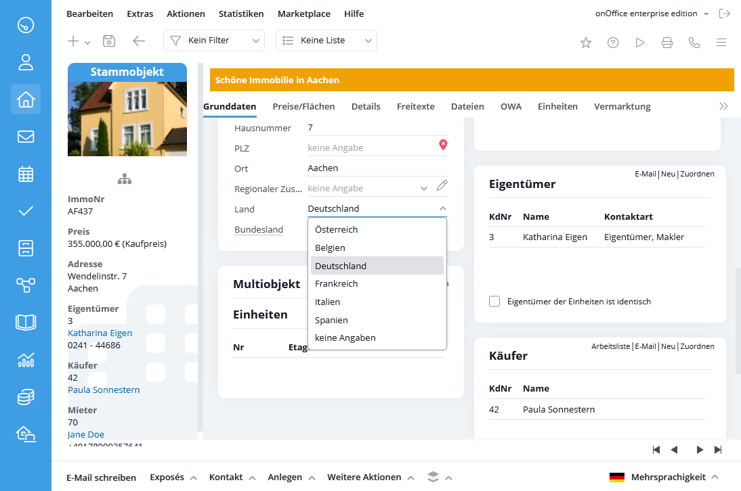Open the Statistiken menu
741x491 pixels.
pos(241,14)
